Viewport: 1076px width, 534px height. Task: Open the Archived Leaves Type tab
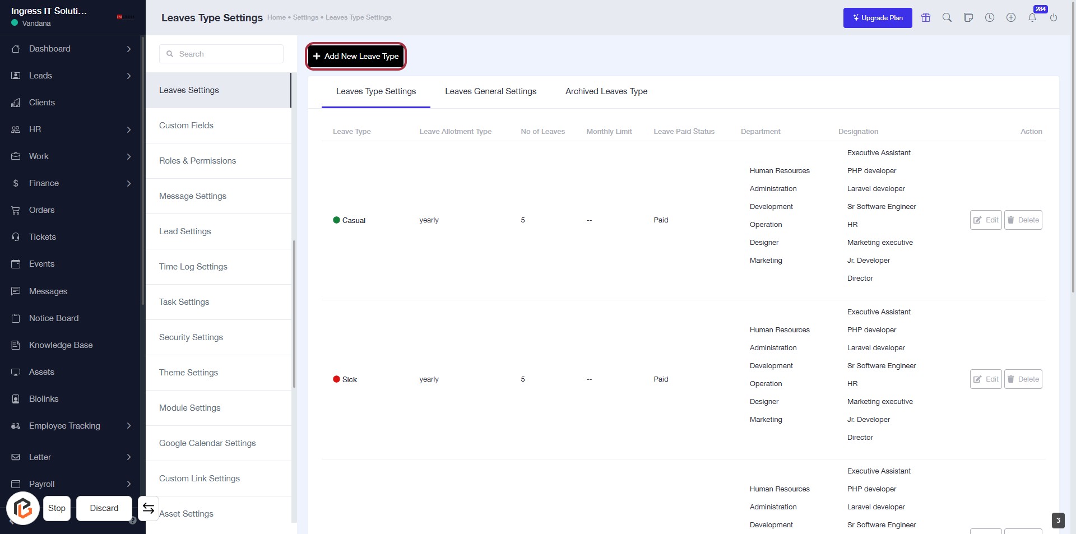click(606, 91)
